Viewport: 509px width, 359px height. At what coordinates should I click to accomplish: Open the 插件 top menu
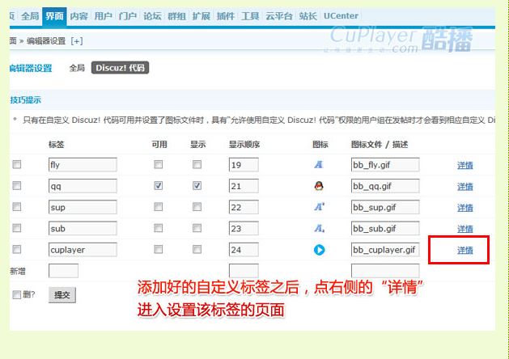(226, 16)
